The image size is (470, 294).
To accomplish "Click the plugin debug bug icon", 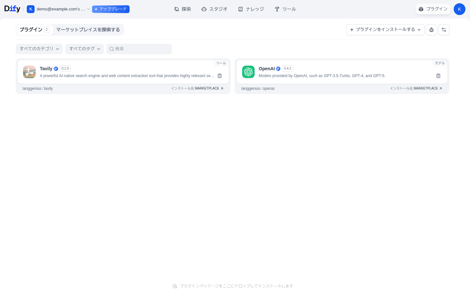I will click(x=431, y=30).
